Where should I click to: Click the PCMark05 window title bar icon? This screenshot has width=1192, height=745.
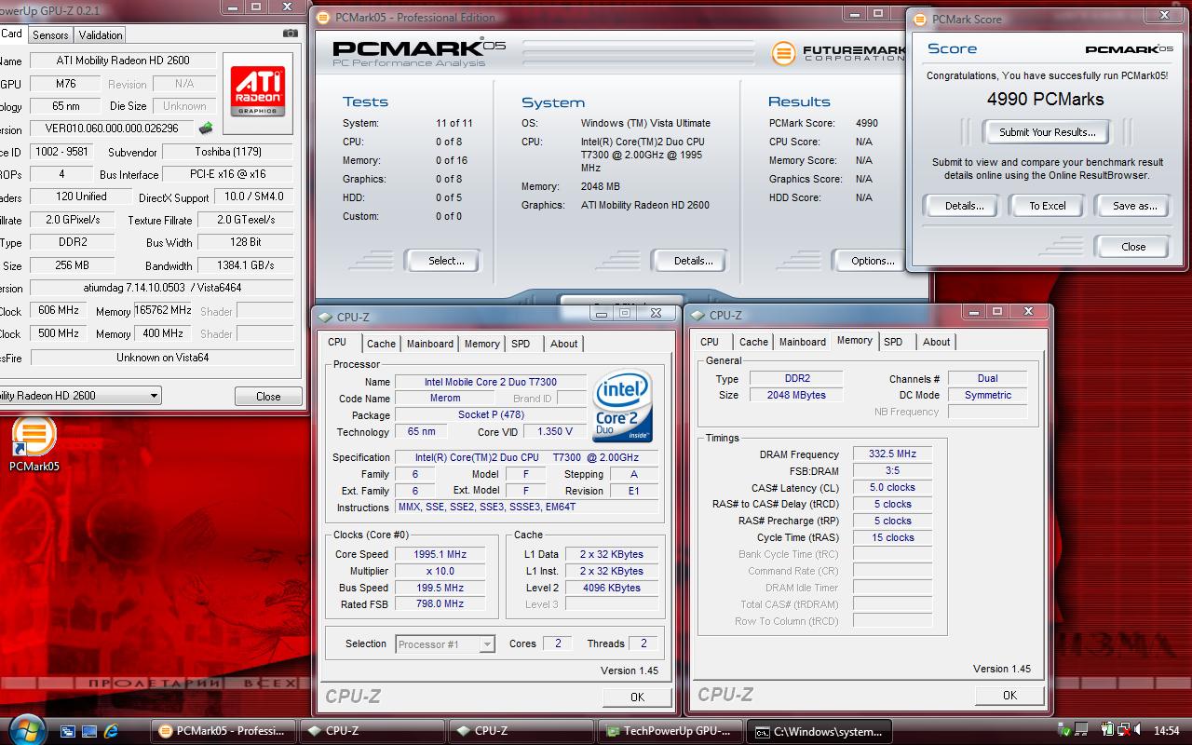322,17
